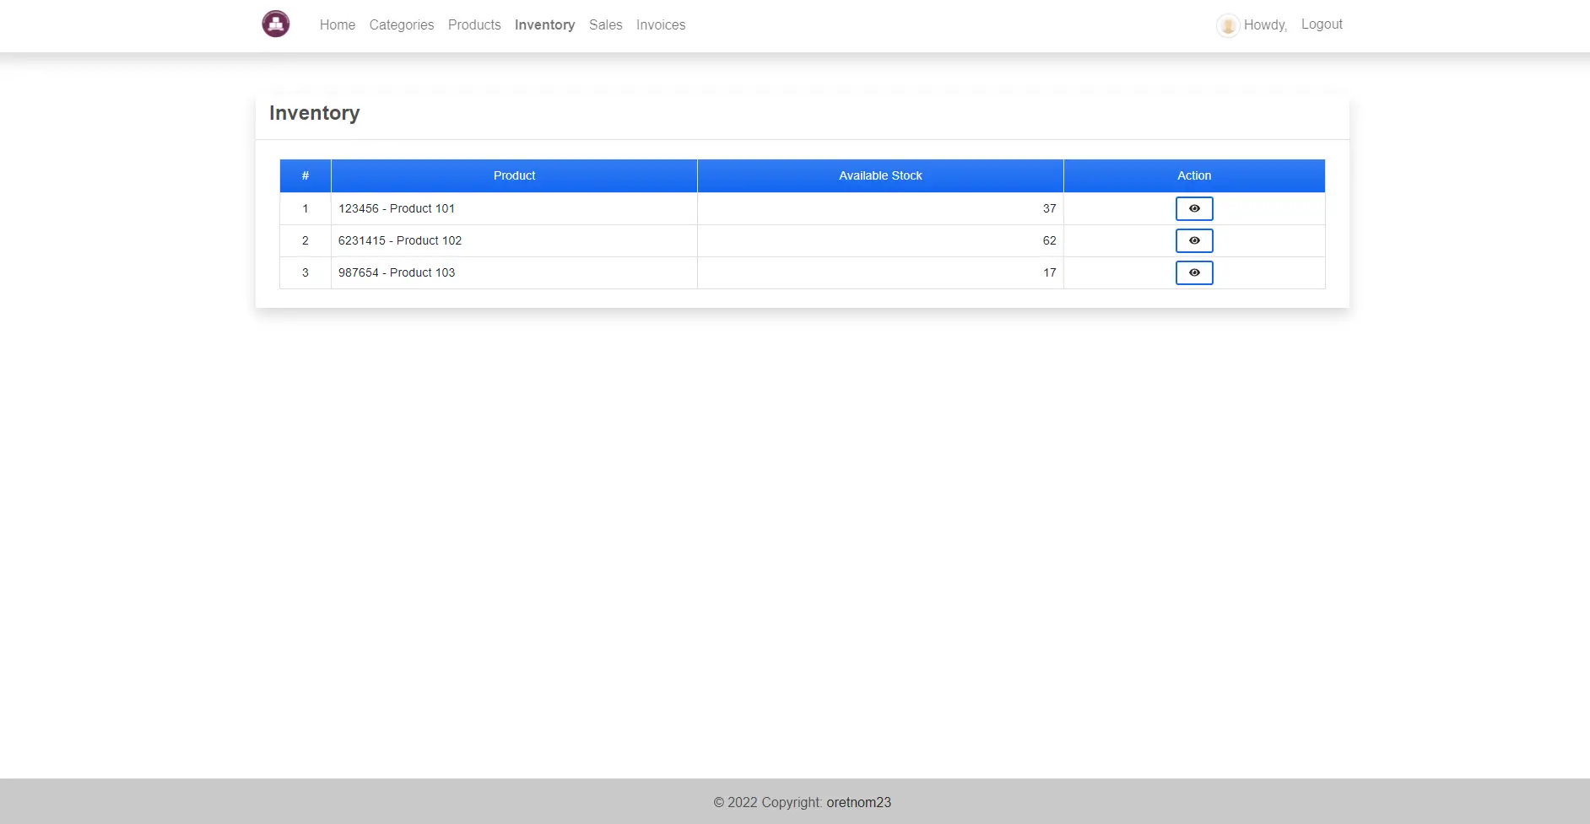This screenshot has width=1590, height=824.
Task: View stock details for Product 103
Action: [1194, 272]
